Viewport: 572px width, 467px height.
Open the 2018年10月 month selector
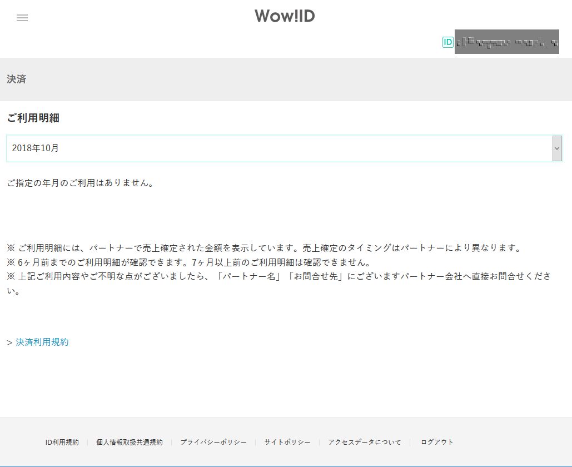(x=278, y=148)
